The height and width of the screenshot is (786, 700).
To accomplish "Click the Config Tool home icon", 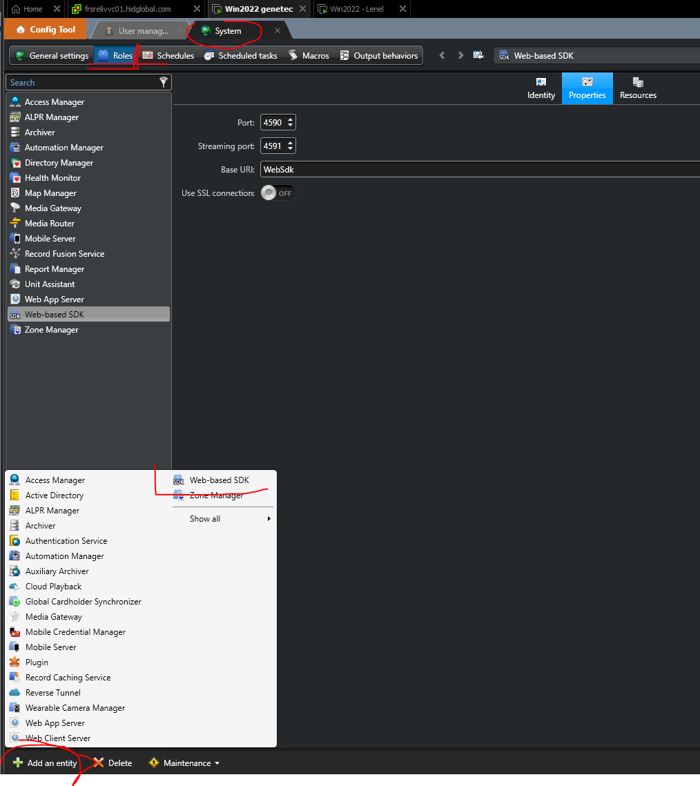I will (x=21, y=30).
